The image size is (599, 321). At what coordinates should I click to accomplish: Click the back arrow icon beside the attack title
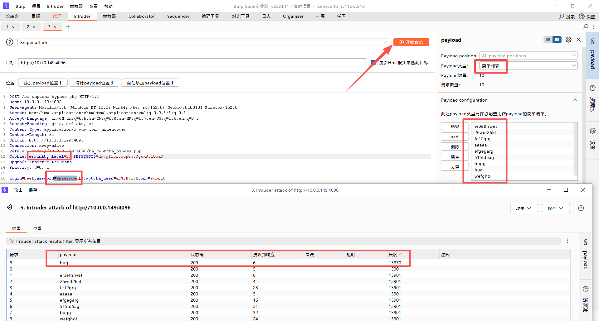click(x=10, y=208)
